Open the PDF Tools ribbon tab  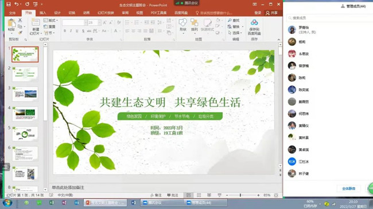point(158,13)
